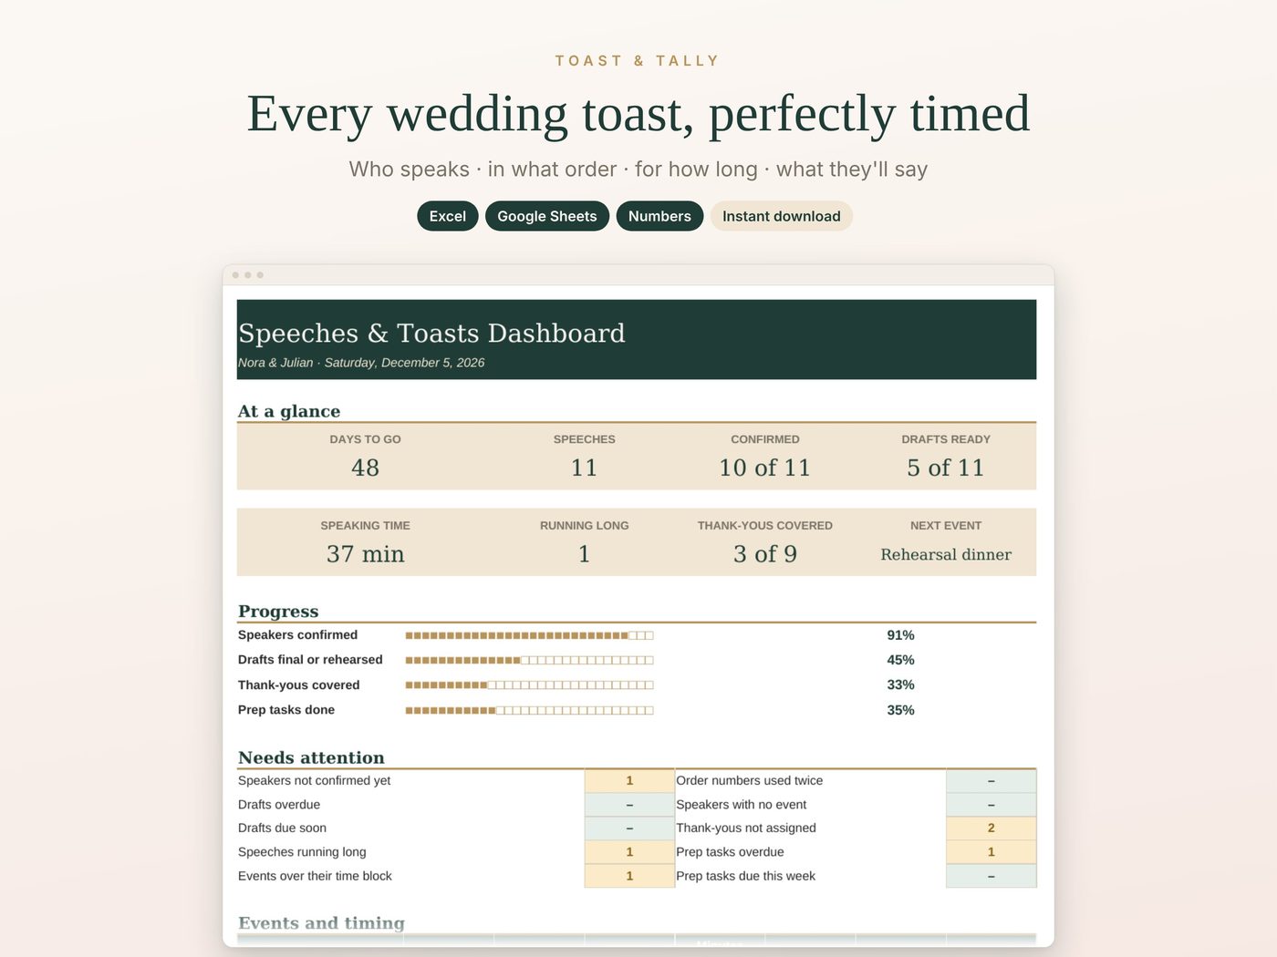Click the "Drafts due soon" count cell
This screenshot has width=1277, height=957.
[629, 828]
